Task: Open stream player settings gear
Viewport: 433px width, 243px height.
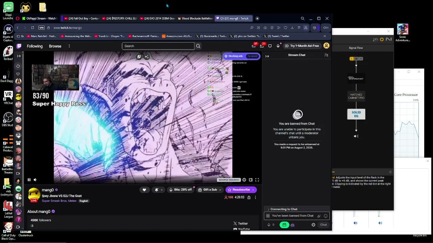Action: [244, 180]
